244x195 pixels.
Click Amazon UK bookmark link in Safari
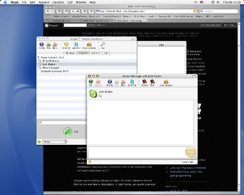[164, 17]
